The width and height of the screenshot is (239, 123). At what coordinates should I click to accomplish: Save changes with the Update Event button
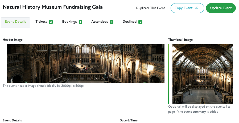[x=221, y=8]
